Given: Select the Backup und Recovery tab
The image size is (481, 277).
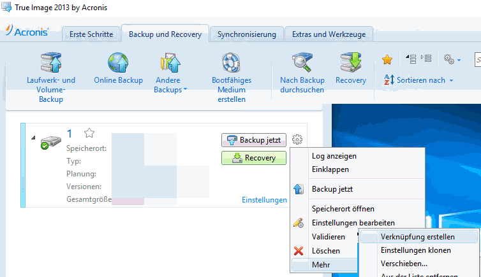Looking at the screenshot, I should click(165, 34).
